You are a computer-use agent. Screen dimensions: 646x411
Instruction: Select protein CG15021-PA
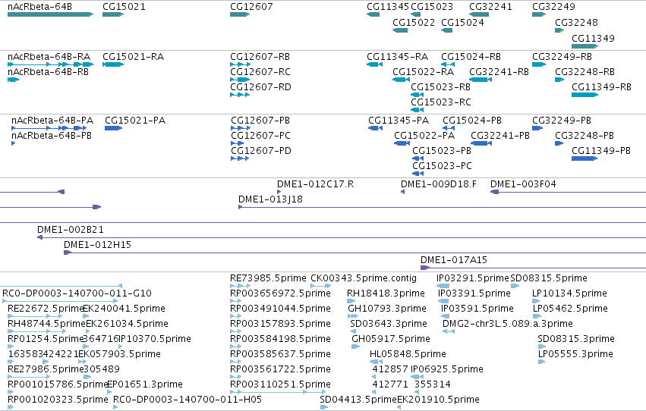pyautogui.click(x=114, y=128)
